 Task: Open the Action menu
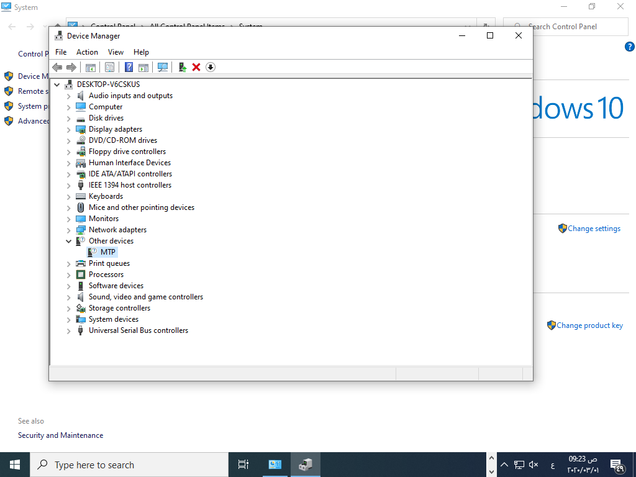(x=87, y=52)
